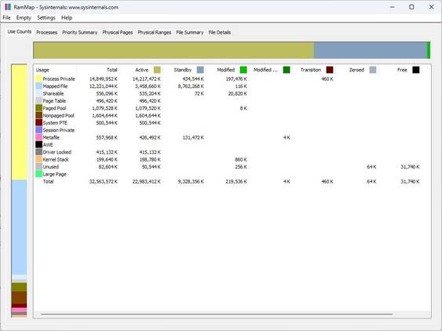Click the Paged Pool olive swatch
This screenshot has height=331, width=442.
point(39,108)
